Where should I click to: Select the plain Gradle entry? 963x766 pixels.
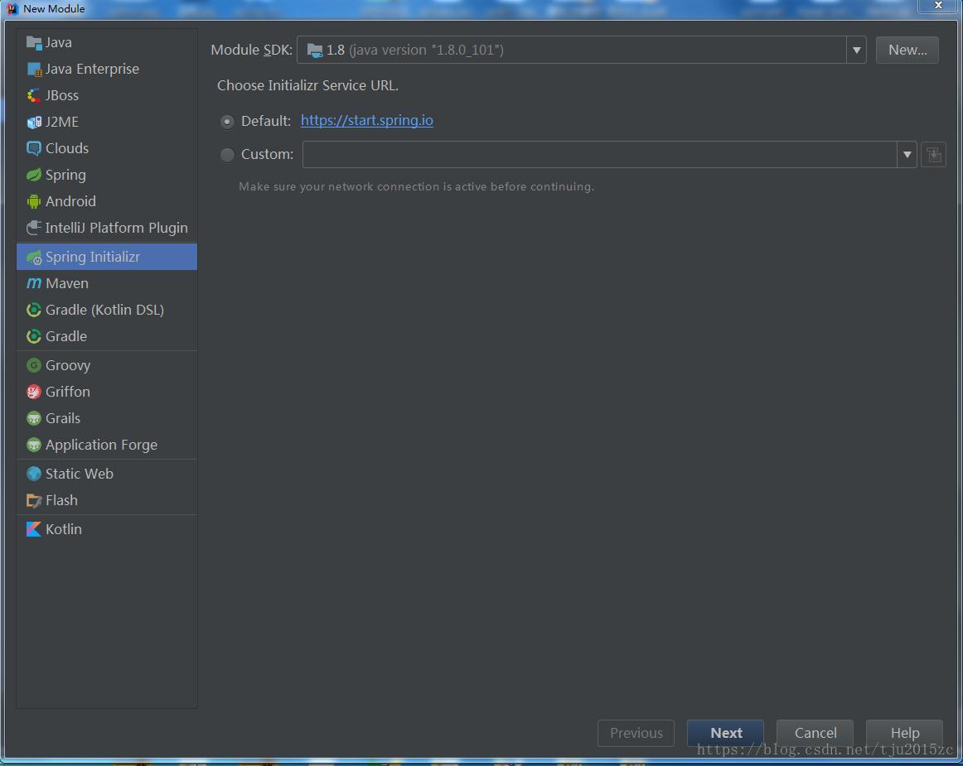coord(107,336)
